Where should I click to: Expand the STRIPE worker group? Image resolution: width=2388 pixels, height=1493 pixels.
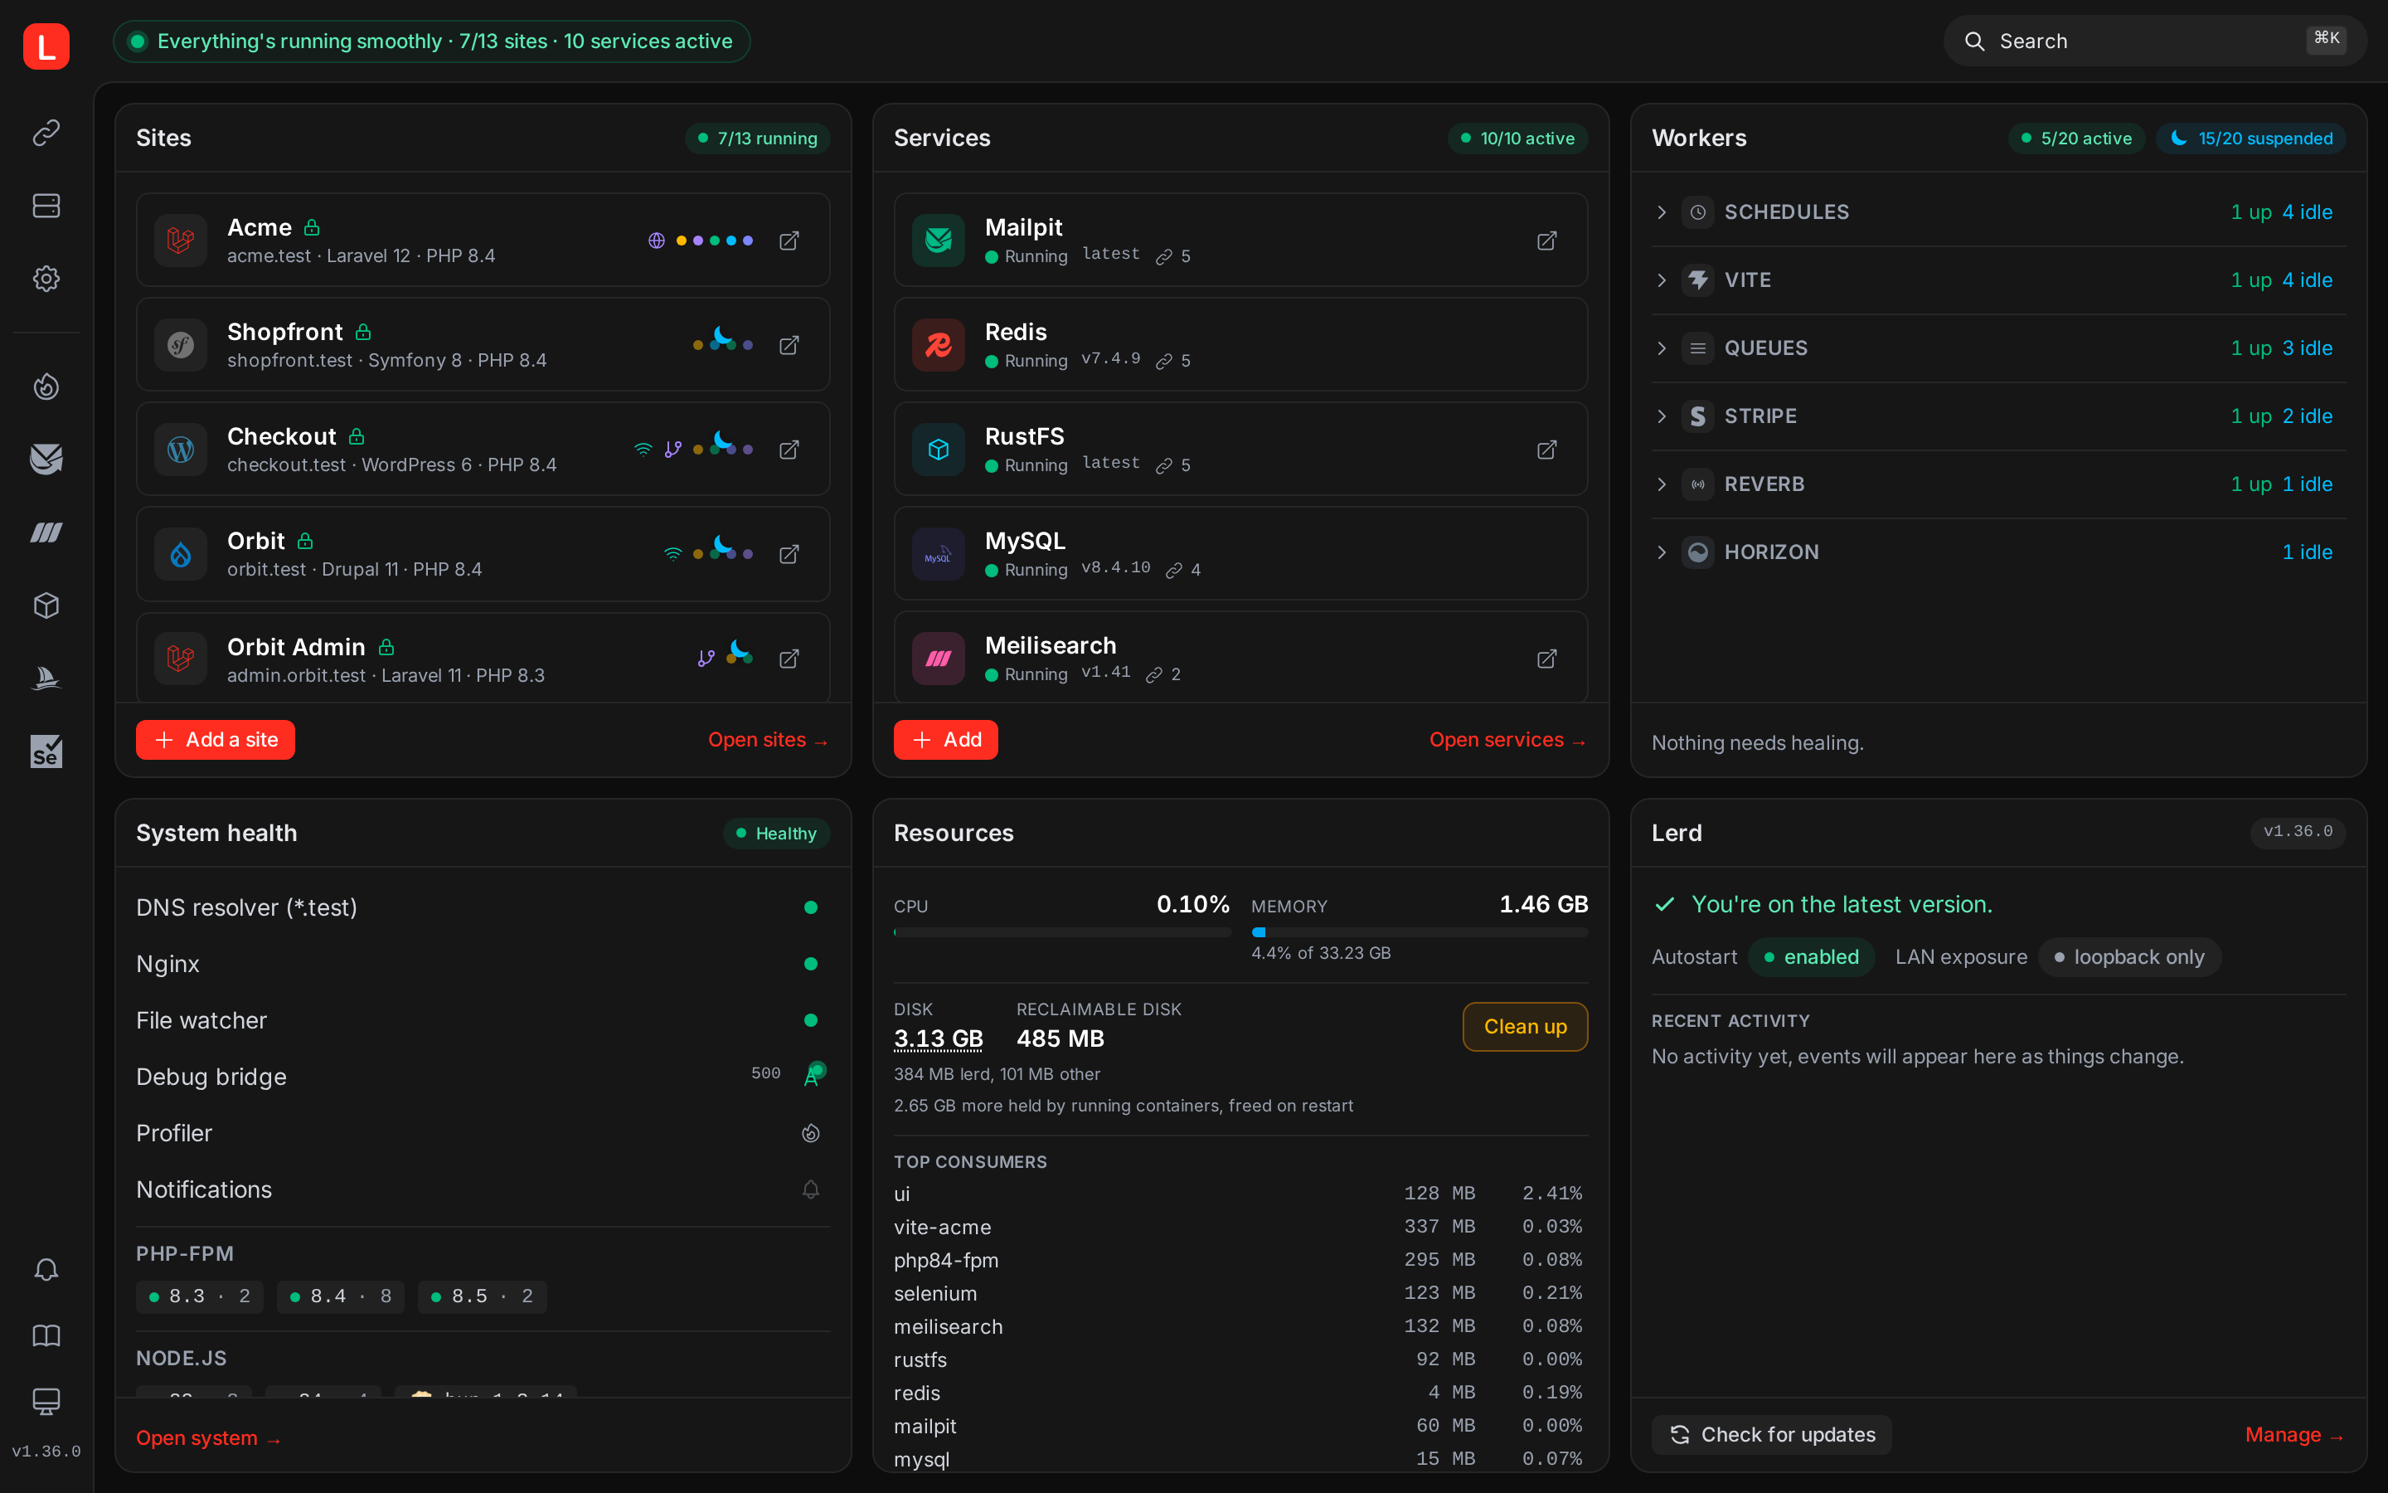click(1998, 416)
